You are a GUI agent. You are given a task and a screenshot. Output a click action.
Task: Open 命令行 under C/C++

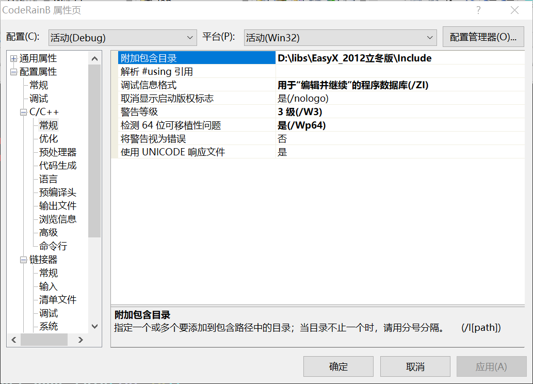pos(53,246)
